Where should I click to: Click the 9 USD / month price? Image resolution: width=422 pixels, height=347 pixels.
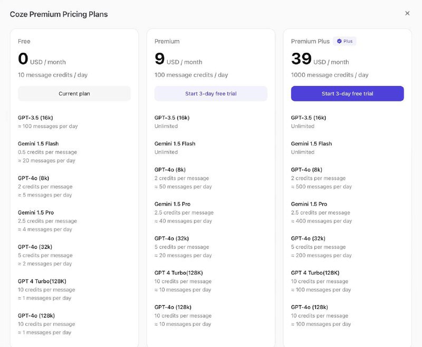coord(178,59)
